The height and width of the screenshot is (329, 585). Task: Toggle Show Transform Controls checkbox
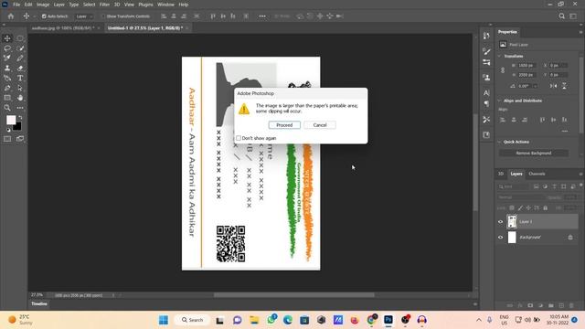[x=103, y=16]
